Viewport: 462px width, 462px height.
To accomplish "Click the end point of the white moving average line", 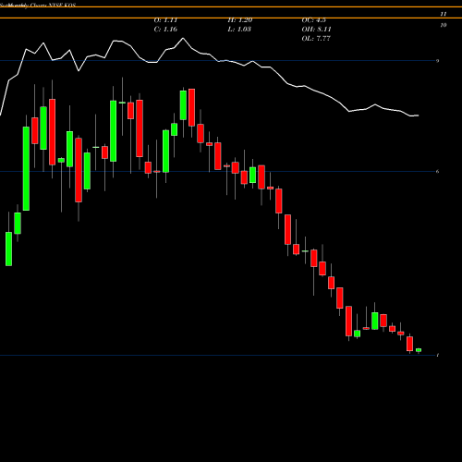I will click(x=418, y=115).
